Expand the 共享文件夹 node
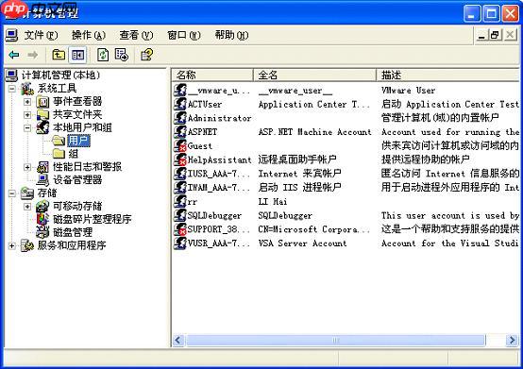Image resolution: width=523 pixels, height=369 pixels. (x=27, y=115)
